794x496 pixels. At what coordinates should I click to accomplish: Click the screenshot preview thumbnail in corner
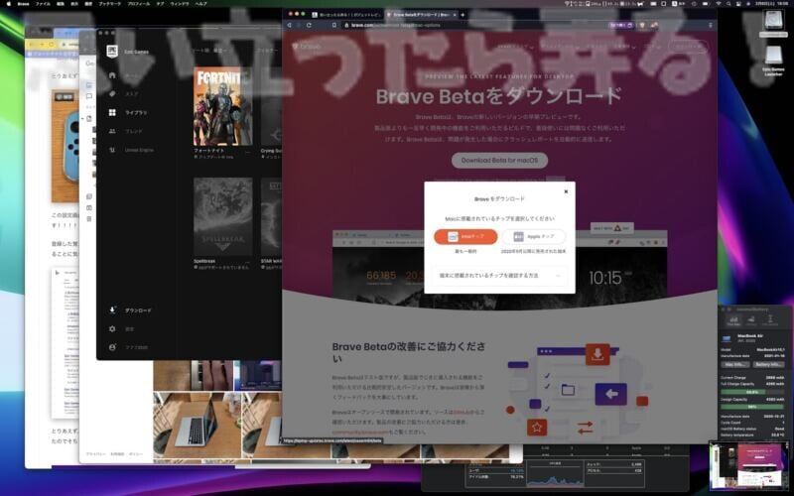click(x=749, y=466)
